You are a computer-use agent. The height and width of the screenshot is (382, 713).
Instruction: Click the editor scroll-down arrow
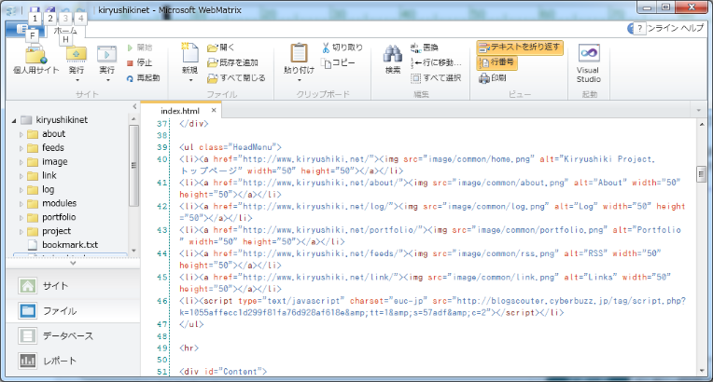702,371
